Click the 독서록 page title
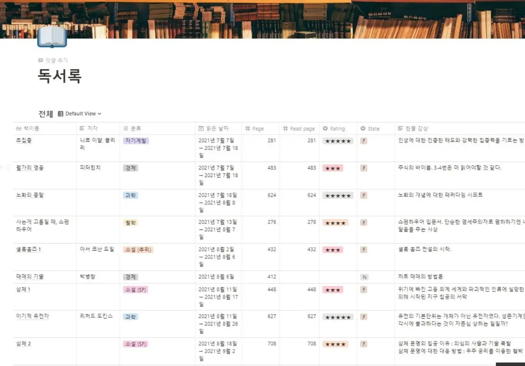The width and height of the screenshot is (525, 366). click(x=60, y=76)
